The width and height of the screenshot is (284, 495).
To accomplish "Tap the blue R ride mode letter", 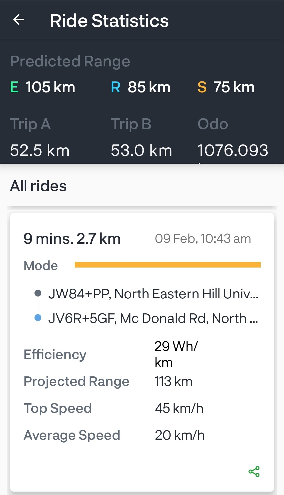I will 116,87.
